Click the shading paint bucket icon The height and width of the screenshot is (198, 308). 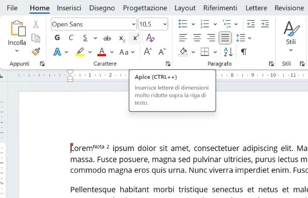183,52
